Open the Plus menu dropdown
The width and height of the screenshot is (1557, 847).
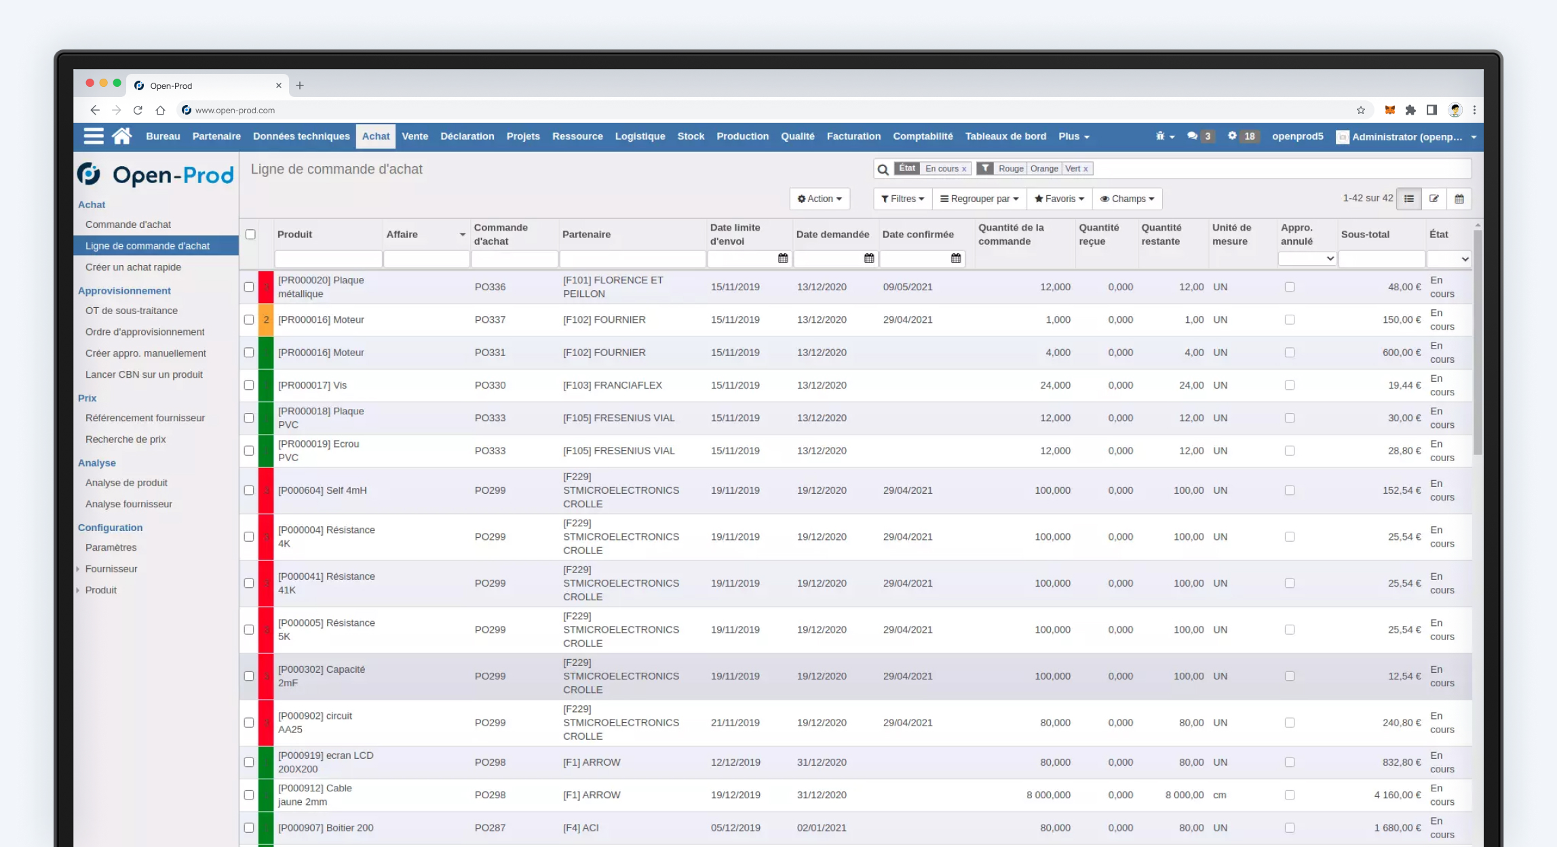[1074, 136]
